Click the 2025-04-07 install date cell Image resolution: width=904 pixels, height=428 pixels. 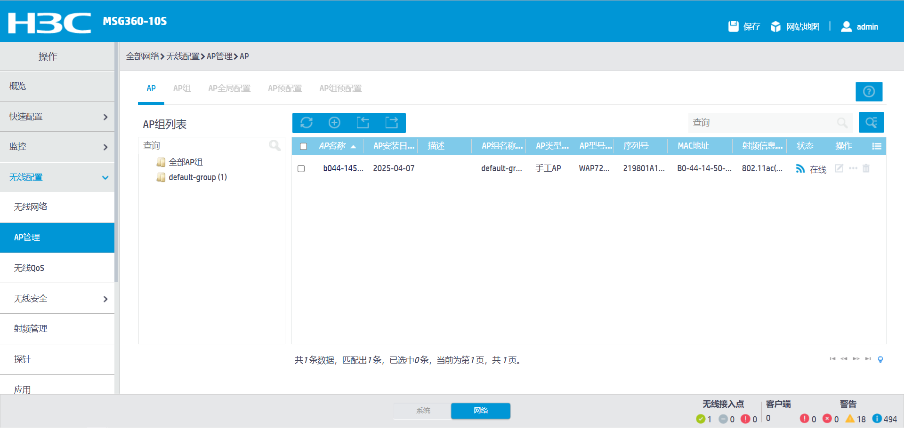(394, 168)
